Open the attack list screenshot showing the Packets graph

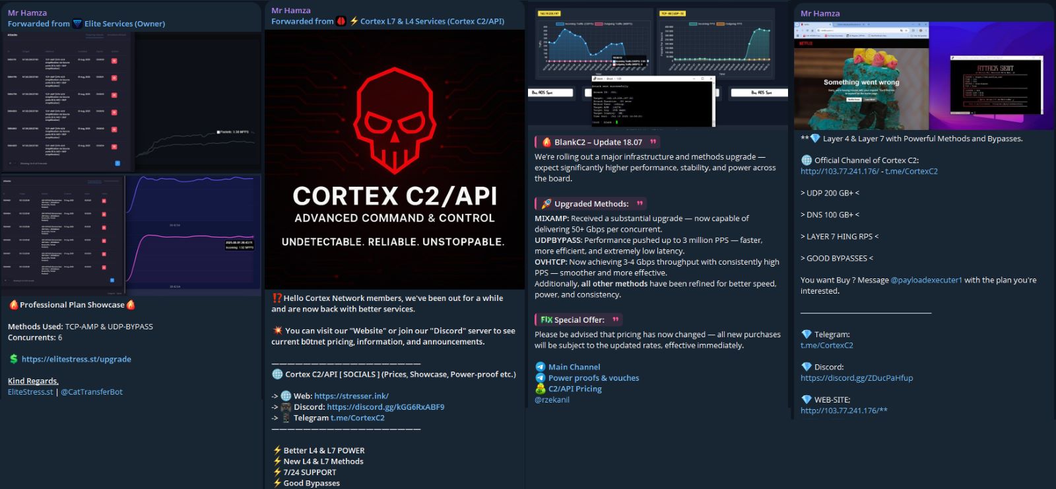pyautogui.click(x=131, y=102)
